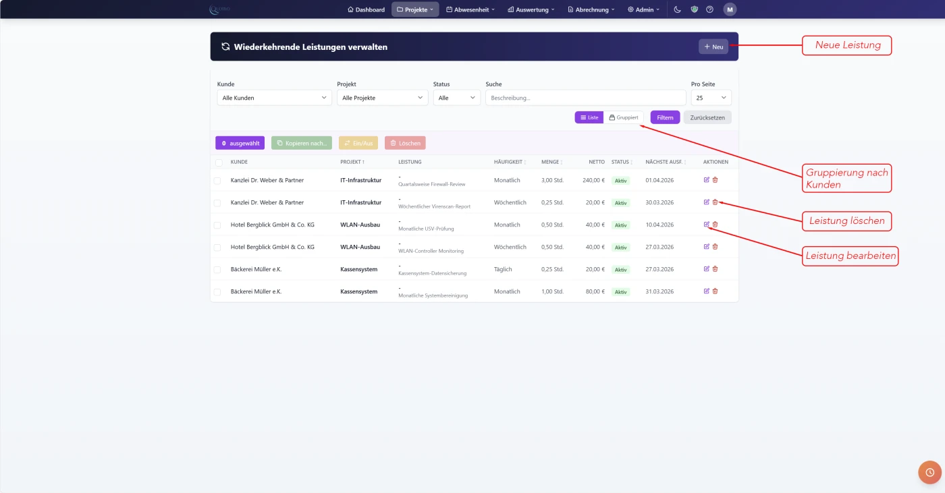The width and height of the screenshot is (945, 493).
Task: Open the Abrechnung menu
Action: [591, 9]
